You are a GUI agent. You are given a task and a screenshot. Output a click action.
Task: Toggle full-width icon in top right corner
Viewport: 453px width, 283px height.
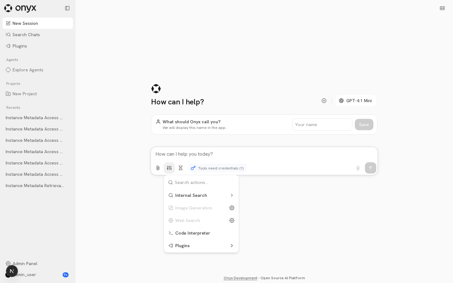coord(442,8)
